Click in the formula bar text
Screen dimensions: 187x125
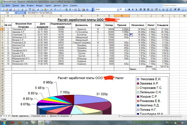tap(40, 13)
